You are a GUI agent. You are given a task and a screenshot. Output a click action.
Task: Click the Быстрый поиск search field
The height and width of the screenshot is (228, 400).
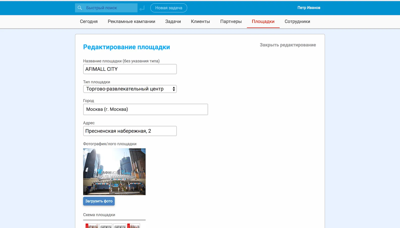pyautogui.click(x=110, y=8)
